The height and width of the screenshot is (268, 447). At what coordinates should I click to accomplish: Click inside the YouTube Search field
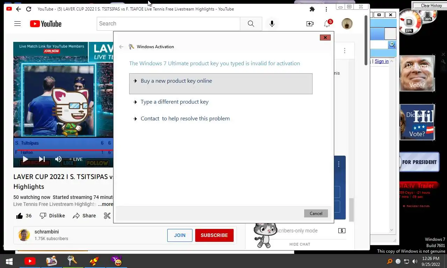click(168, 24)
